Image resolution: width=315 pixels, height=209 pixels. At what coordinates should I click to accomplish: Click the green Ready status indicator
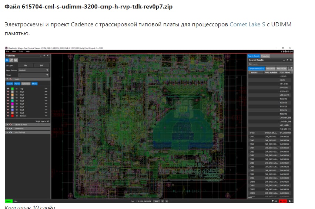[x=9, y=201]
